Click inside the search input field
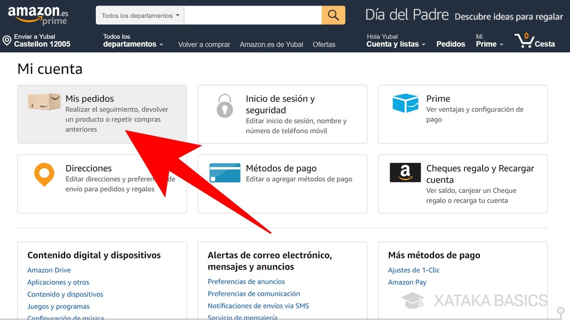Image resolution: width=570 pixels, height=320 pixels. [x=253, y=15]
